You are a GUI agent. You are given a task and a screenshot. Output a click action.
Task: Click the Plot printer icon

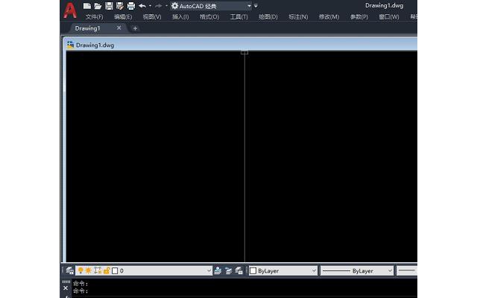pyautogui.click(x=131, y=6)
